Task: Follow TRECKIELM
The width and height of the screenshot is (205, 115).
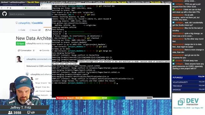Action: (x=201, y=86)
